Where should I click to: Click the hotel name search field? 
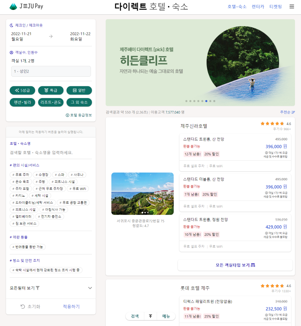point(51,152)
